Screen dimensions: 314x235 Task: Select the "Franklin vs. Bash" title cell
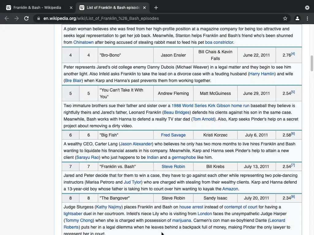click(x=125, y=167)
